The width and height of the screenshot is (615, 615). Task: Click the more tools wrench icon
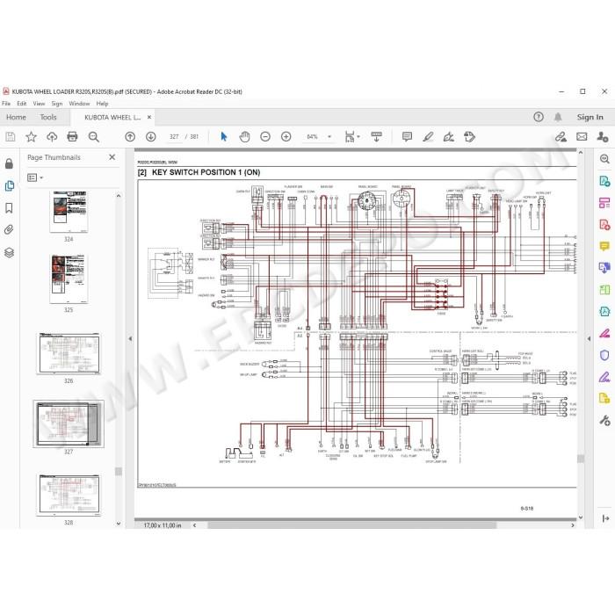click(x=604, y=421)
